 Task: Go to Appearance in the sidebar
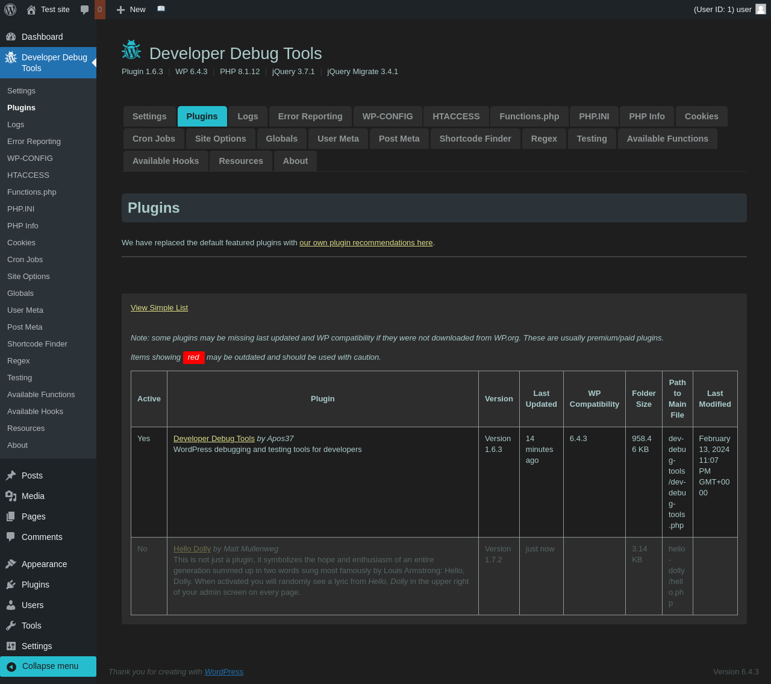[x=44, y=564]
